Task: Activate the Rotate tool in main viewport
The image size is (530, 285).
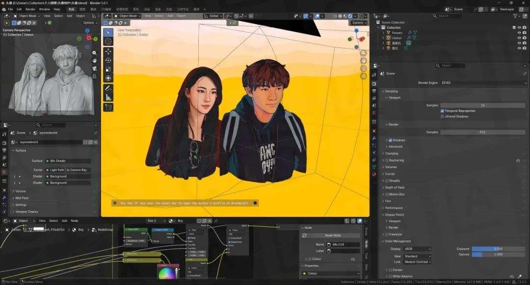Action: 108,60
